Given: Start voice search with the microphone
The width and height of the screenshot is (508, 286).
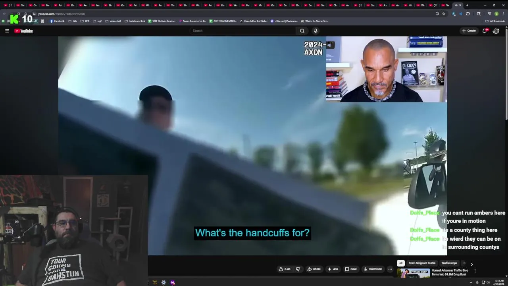Looking at the screenshot, I should click(x=316, y=31).
